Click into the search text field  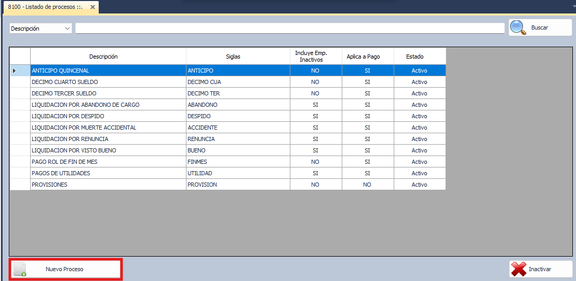point(289,29)
